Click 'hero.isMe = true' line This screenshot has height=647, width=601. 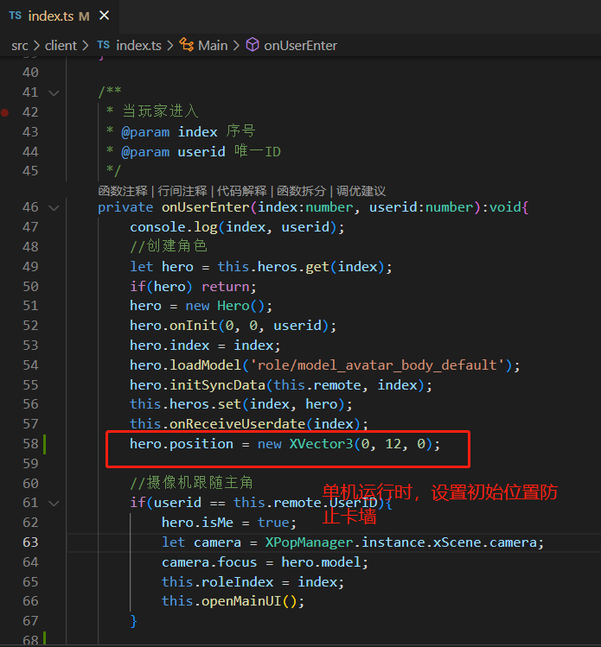(229, 523)
